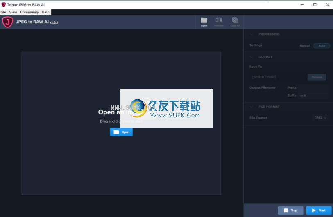Viewport: 333px width, 217px height.
Task: Open the DNG file format dropdown
Action: point(320,118)
